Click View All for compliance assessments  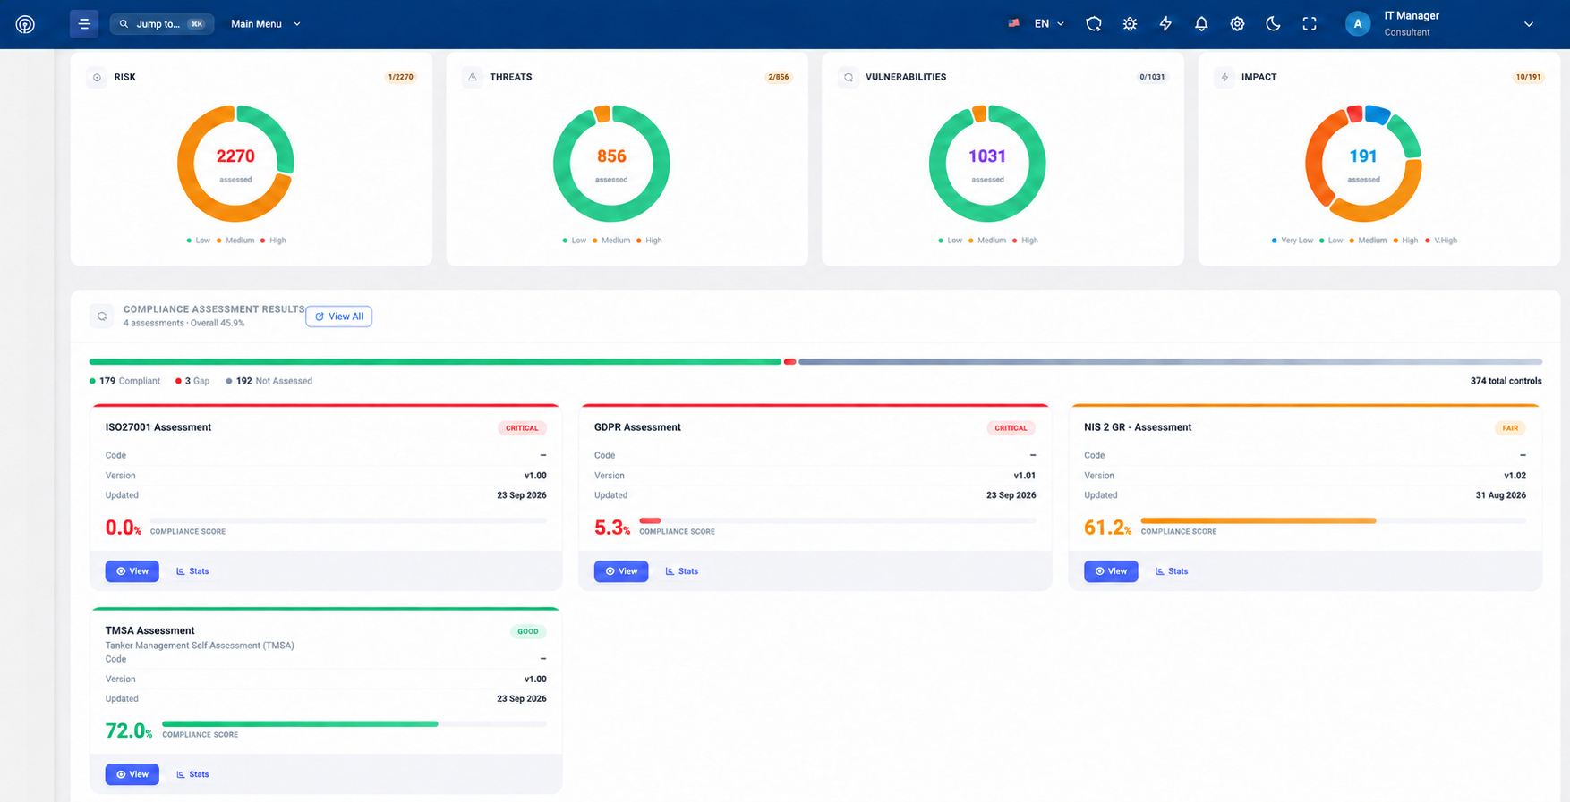[339, 317]
